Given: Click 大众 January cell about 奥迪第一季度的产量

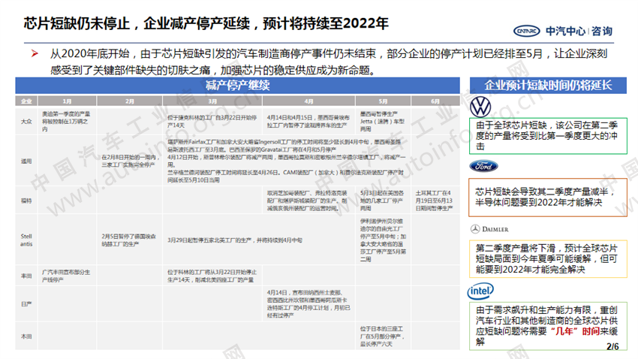Looking at the screenshot, I should tap(66, 122).
